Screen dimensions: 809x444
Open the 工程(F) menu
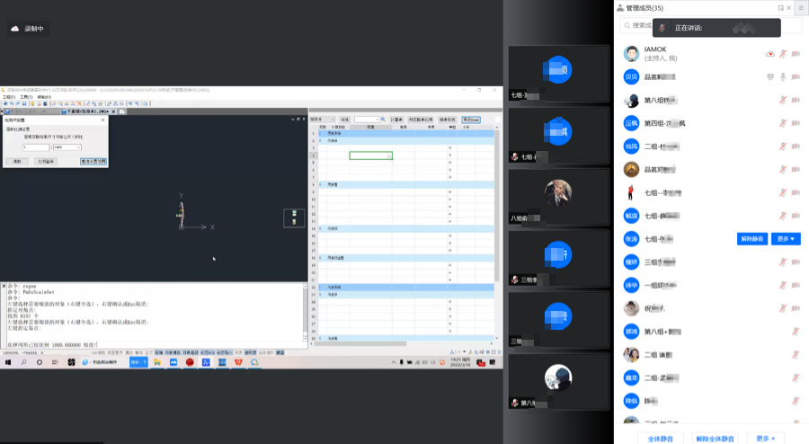coord(9,97)
